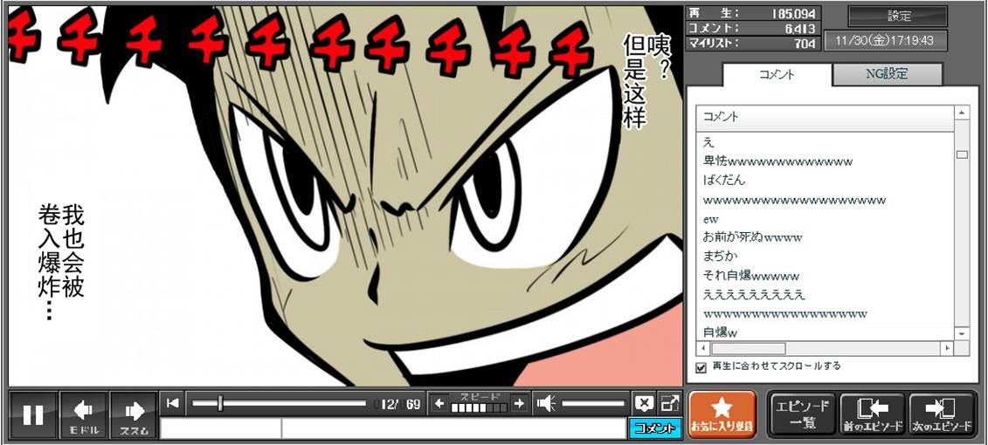
Task: Open the 設定 settings button
Action: click(x=898, y=16)
